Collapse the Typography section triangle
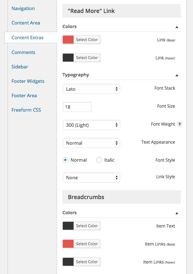193x274 pixels. (177, 75)
